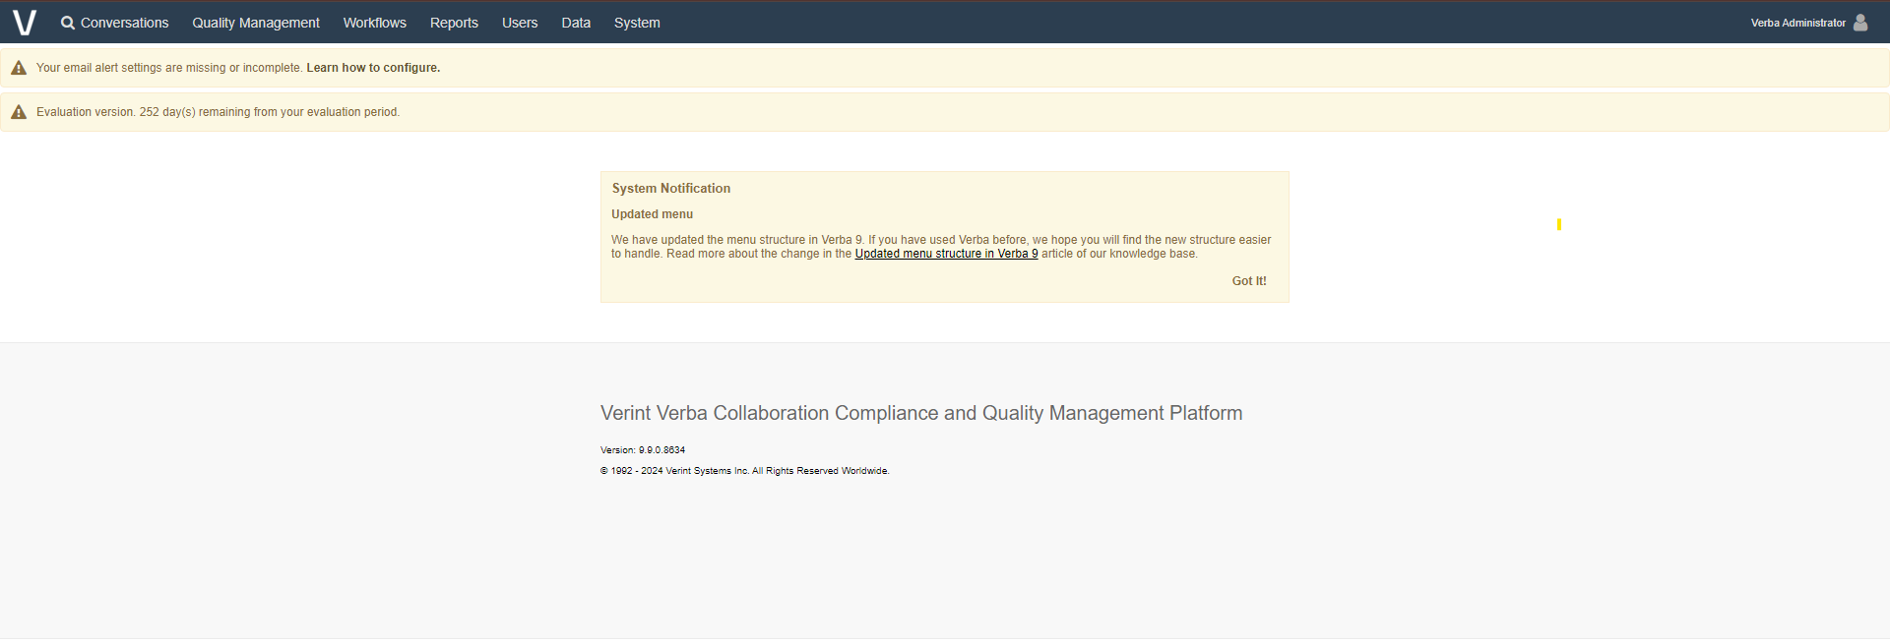Open the Users menu
The image size is (1890, 644).
click(x=520, y=23)
